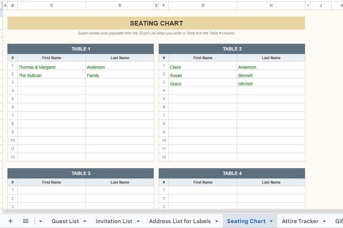
Task: Click 'Bennett' last name cell
Action: point(271,74)
